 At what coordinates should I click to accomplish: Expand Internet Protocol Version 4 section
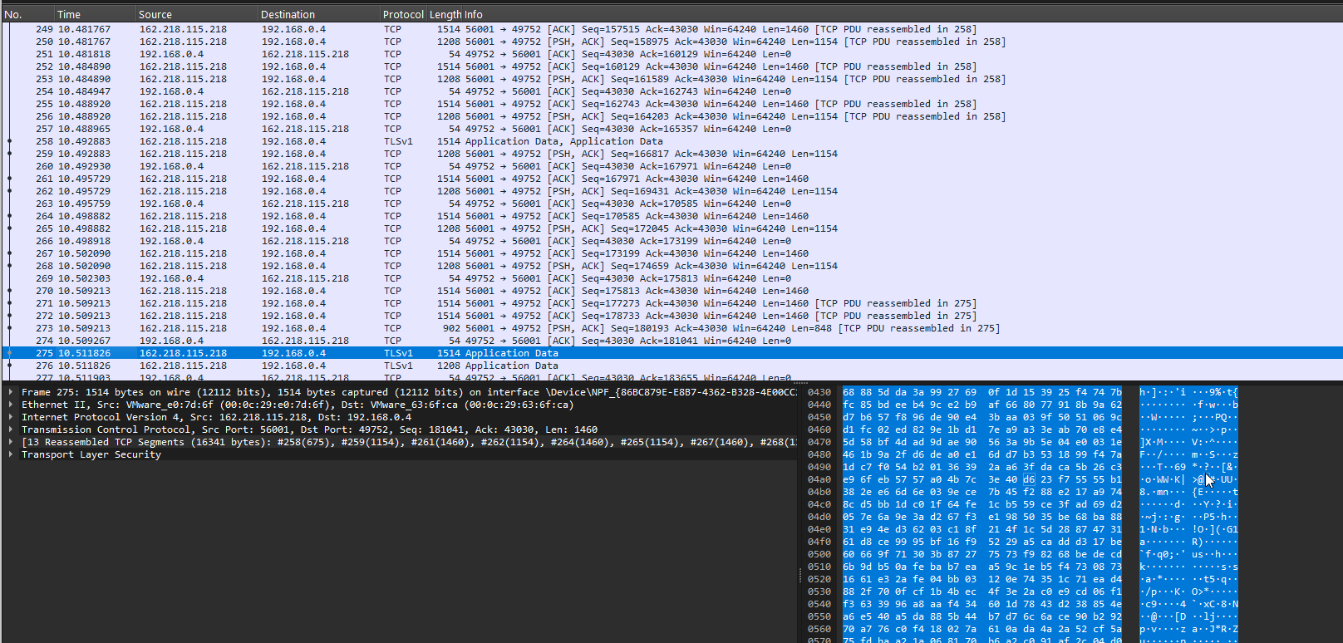10,417
